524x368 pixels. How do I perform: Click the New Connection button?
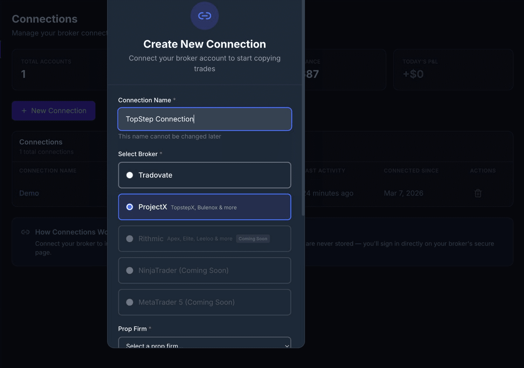coord(53,111)
